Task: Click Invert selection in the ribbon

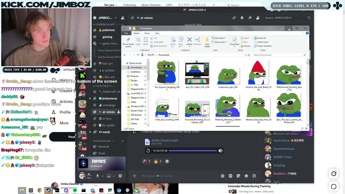Action: (263, 46)
